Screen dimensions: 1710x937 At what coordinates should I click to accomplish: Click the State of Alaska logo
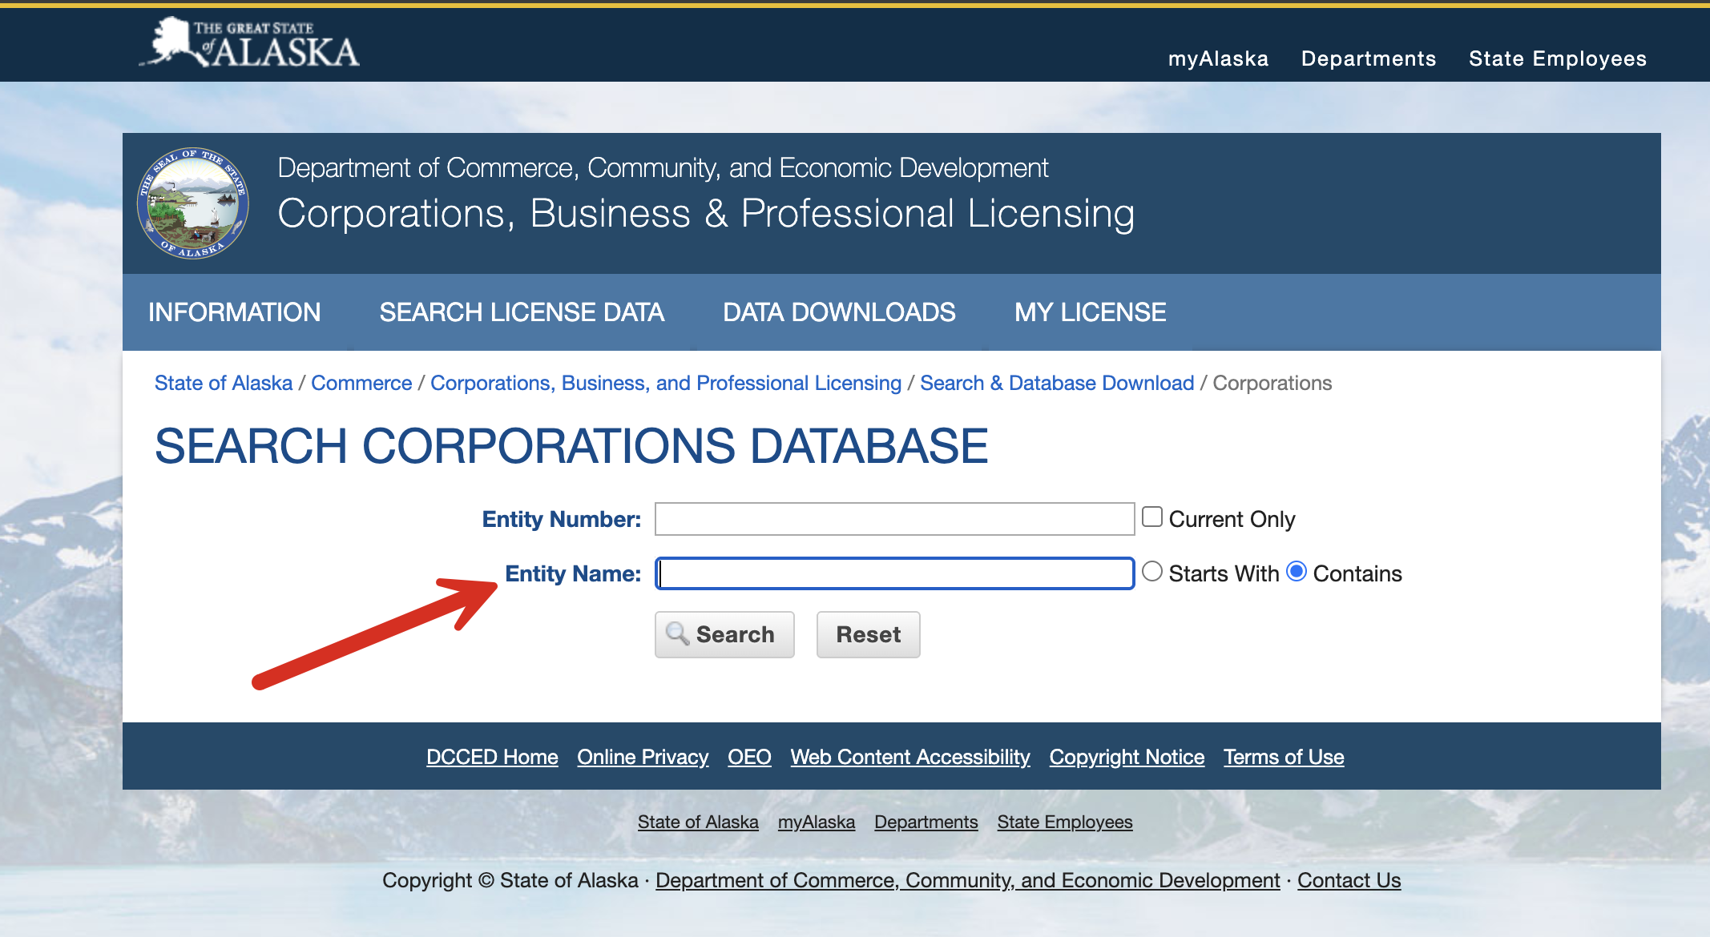(x=249, y=42)
